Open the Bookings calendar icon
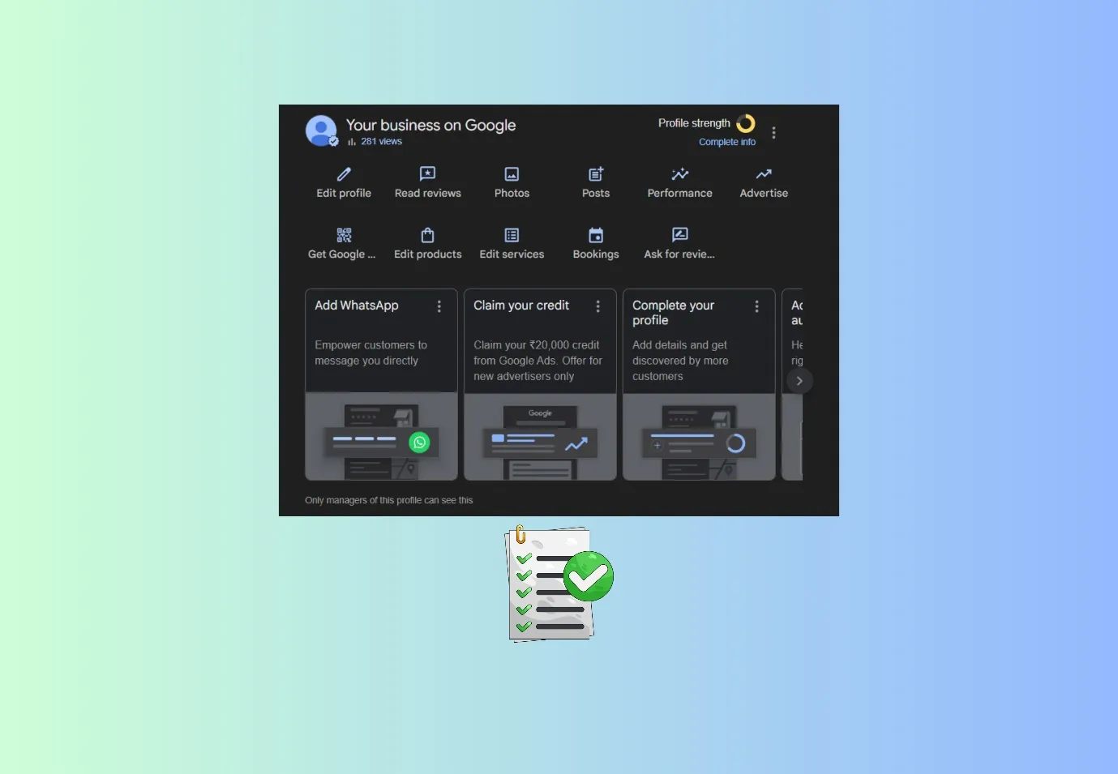The height and width of the screenshot is (774, 1118). pos(596,235)
